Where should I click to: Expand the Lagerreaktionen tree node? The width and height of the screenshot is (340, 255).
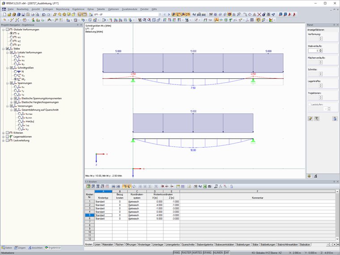pyautogui.click(x=3, y=136)
